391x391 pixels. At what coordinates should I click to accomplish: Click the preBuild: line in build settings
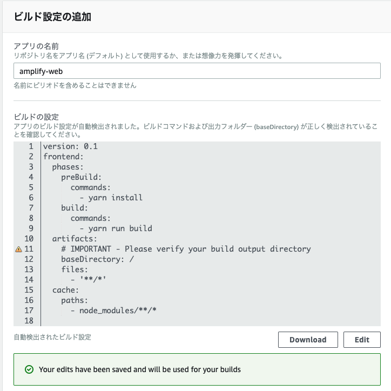click(82, 177)
